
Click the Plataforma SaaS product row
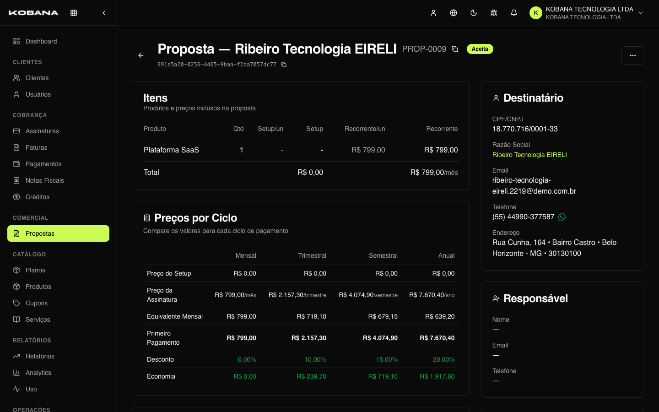point(301,150)
